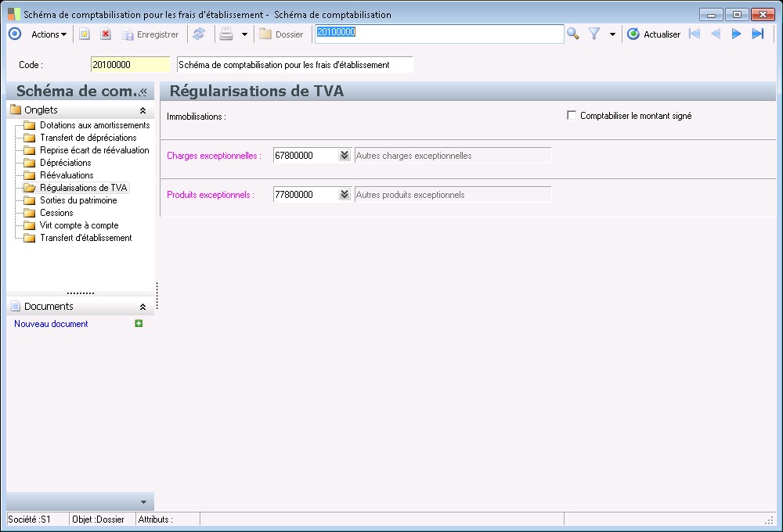Click Produits exceptionnels account field 77800000

tap(305, 195)
